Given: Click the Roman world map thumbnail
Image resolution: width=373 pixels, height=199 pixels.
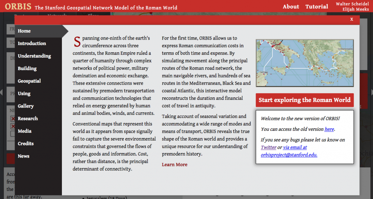Looking at the screenshot, I should click(x=305, y=63).
